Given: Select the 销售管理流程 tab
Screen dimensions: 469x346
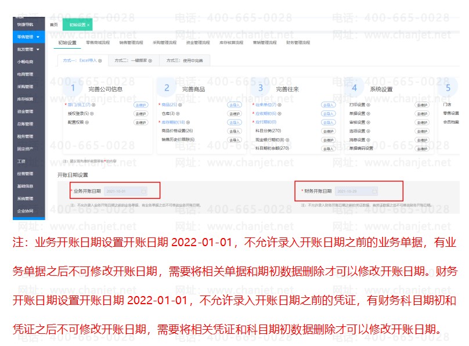Looking at the screenshot, I should click(131, 43).
